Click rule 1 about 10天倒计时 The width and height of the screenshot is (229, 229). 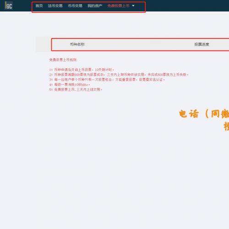click(x=82, y=70)
